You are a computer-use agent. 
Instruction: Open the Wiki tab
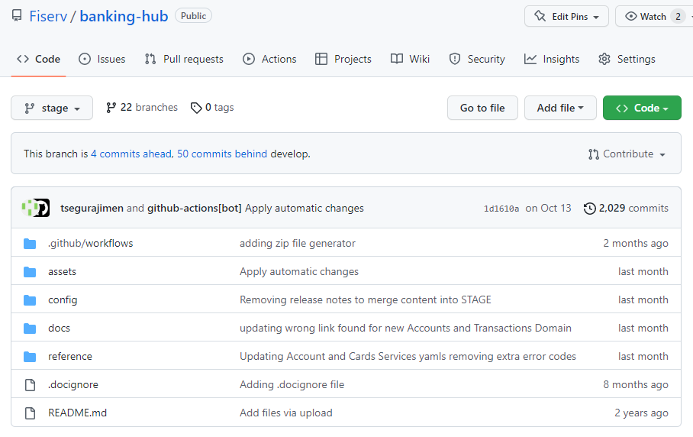point(410,59)
